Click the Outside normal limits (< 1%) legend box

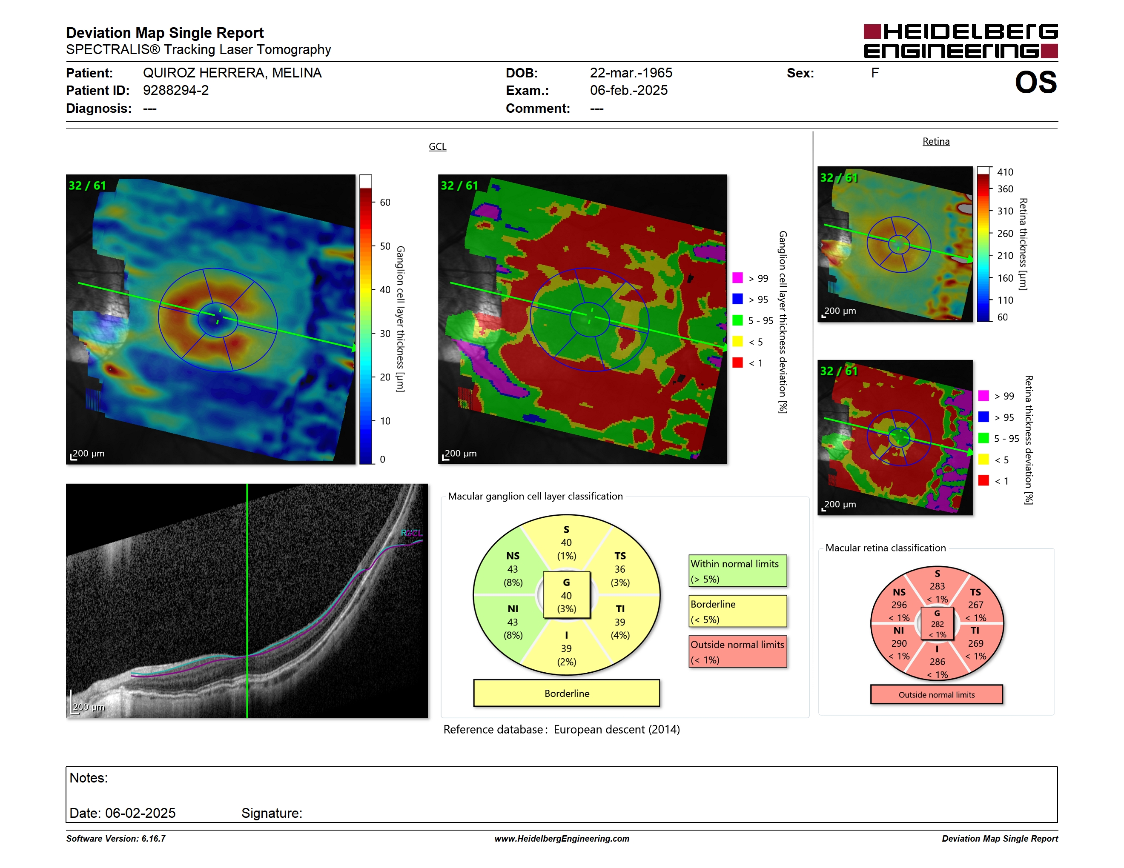[x=737, y=651]
